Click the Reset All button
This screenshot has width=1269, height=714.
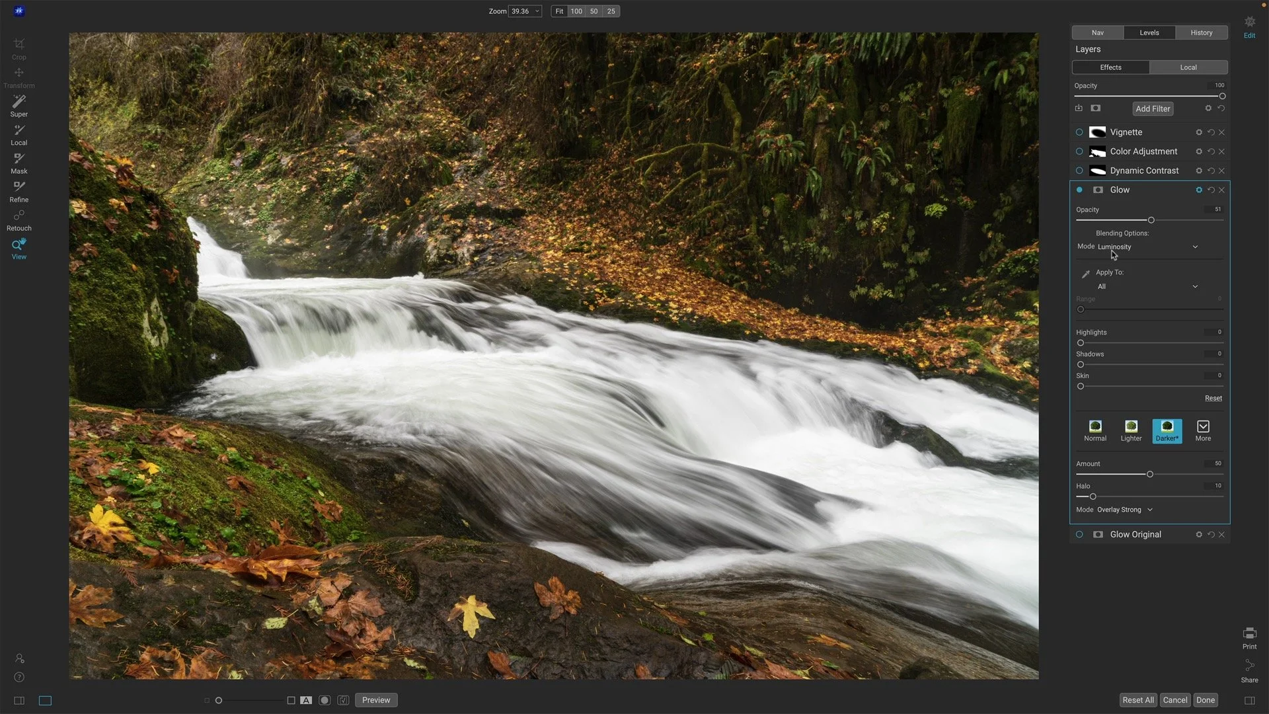pos(1137,699)
